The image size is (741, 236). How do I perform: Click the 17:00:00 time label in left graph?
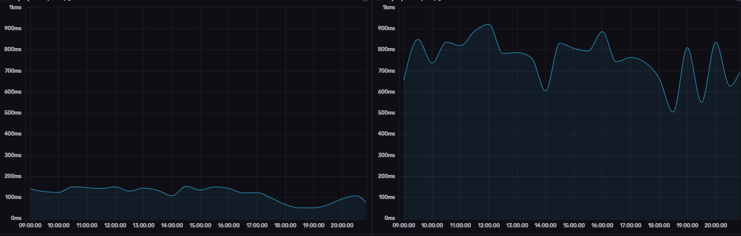[257, 226]
